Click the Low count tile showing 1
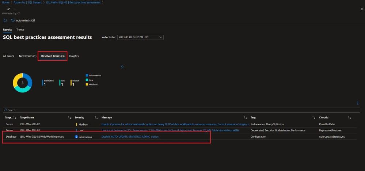365x171 pixels. [x=62, y=83]
